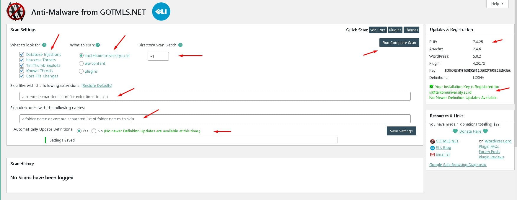The height and width of the screenshot is (200, 517).
Task: Click the blue ELI round logo
Action: pyautogui.click(x=161, y=12)
